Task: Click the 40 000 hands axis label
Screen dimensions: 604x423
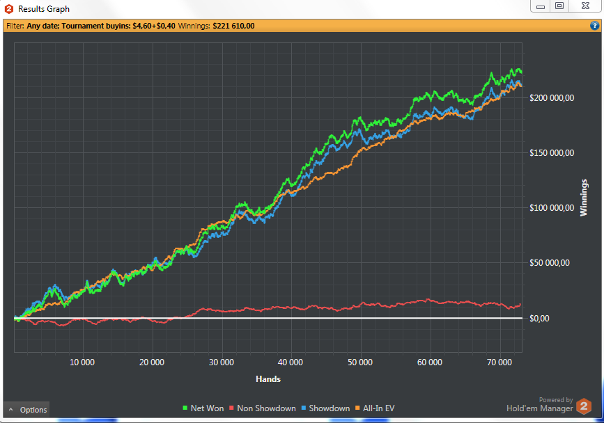Action: 290,362
